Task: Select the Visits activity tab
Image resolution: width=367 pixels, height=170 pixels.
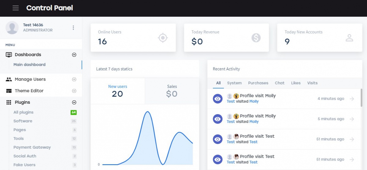Action: [312, 83]
